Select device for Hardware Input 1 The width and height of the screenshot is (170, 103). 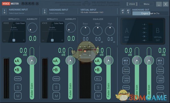[x=5, y=11]
